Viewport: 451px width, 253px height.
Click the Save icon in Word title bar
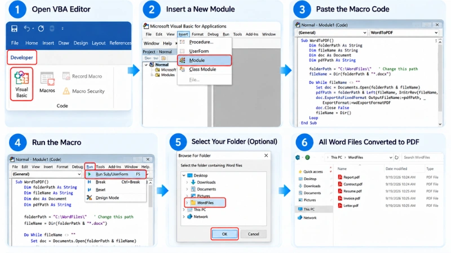[14, 29]
